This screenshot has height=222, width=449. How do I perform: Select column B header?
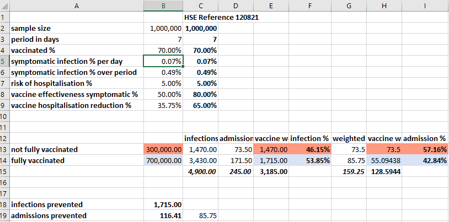click(163, 6)
